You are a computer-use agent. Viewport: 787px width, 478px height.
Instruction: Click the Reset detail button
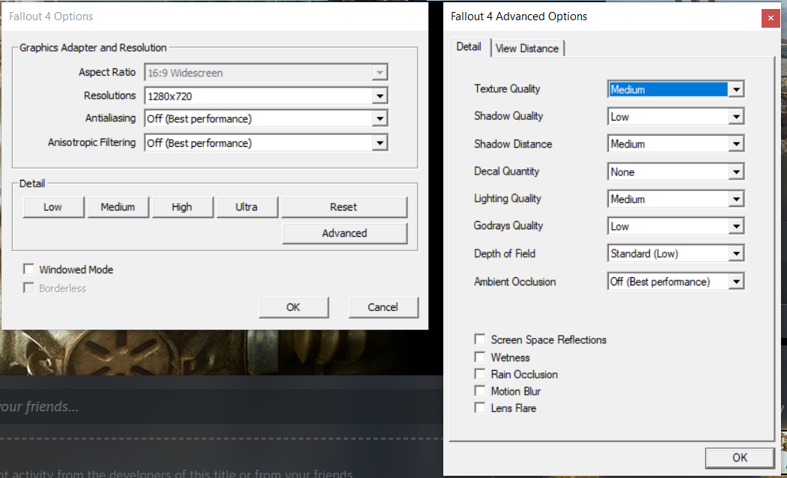(344, 207)
